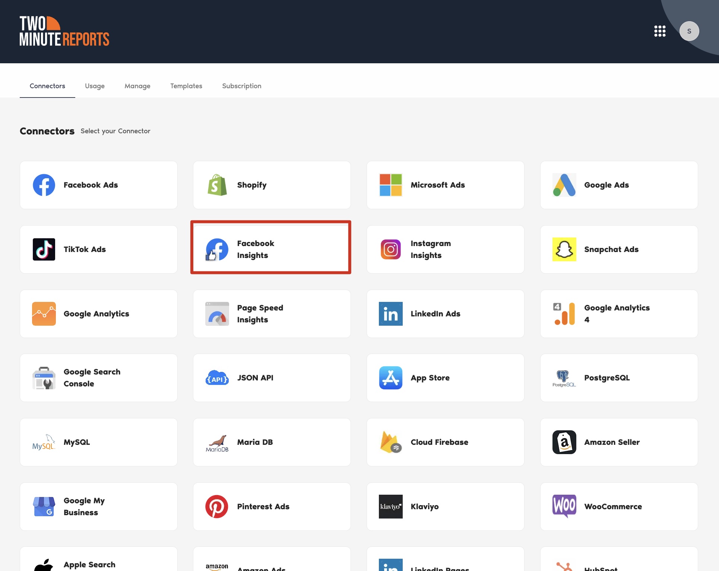Click the Facebook Ads logo icon

click(x=44, y=185)
